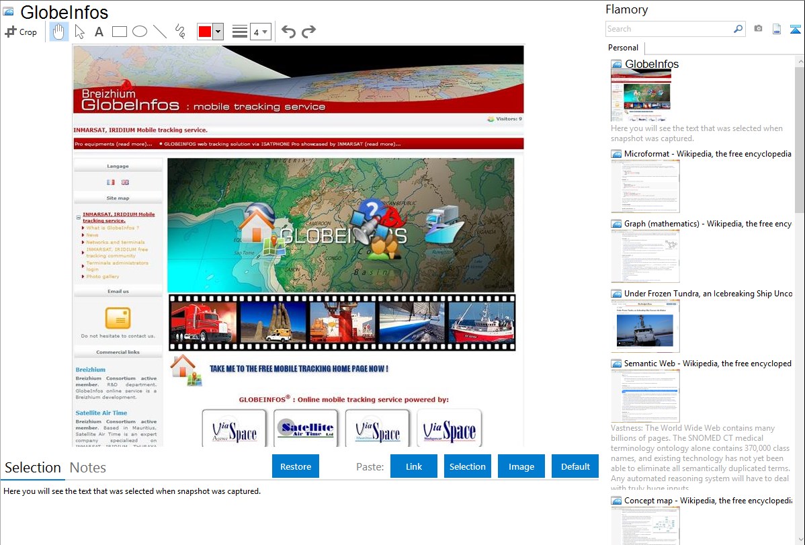Activate the hand pan tool
The image size is (805, 545).
tap(58, 32)
